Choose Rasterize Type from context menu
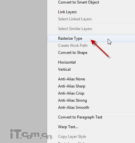135x143 pixels. (x=91, y=38)
